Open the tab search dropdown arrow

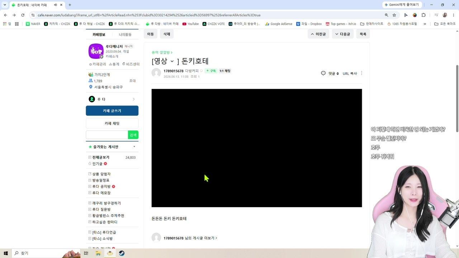5,5
